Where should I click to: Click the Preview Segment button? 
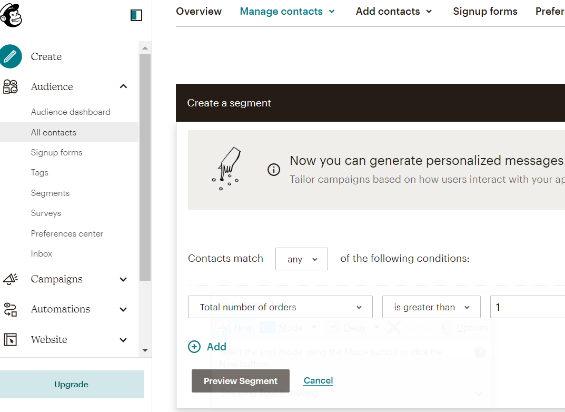(241, 381)
